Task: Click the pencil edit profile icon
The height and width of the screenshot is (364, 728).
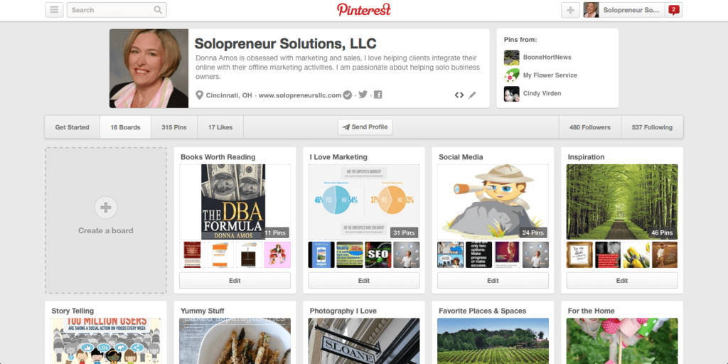Action: (472, 95)
